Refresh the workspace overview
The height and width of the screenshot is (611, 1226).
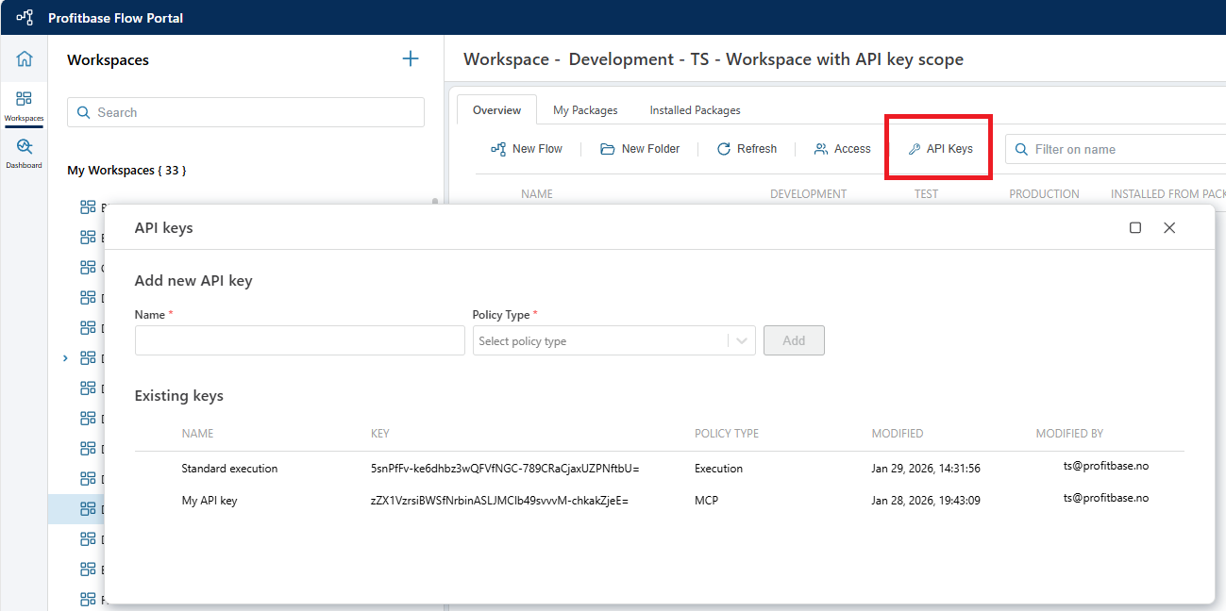coord(747,149)
